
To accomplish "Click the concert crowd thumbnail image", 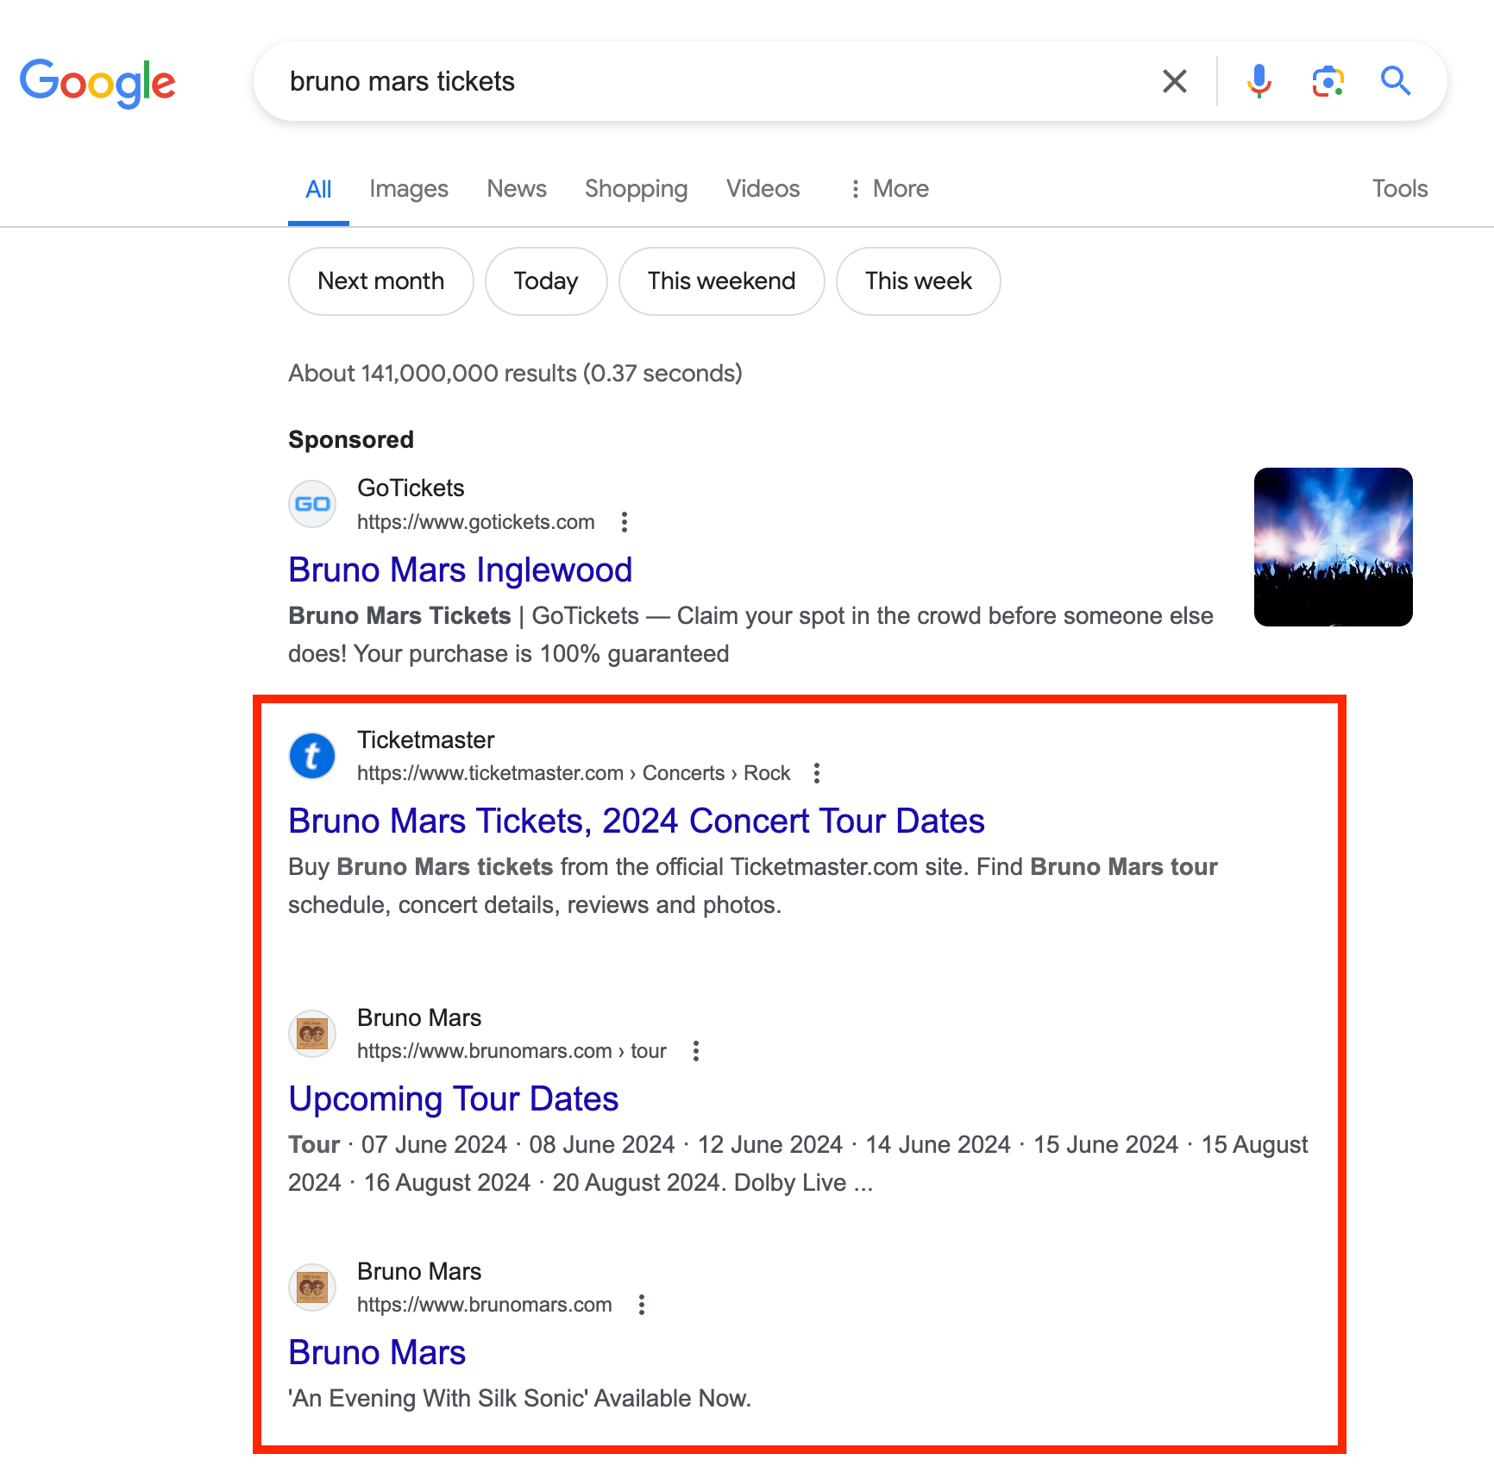I will click(1334, 547).
